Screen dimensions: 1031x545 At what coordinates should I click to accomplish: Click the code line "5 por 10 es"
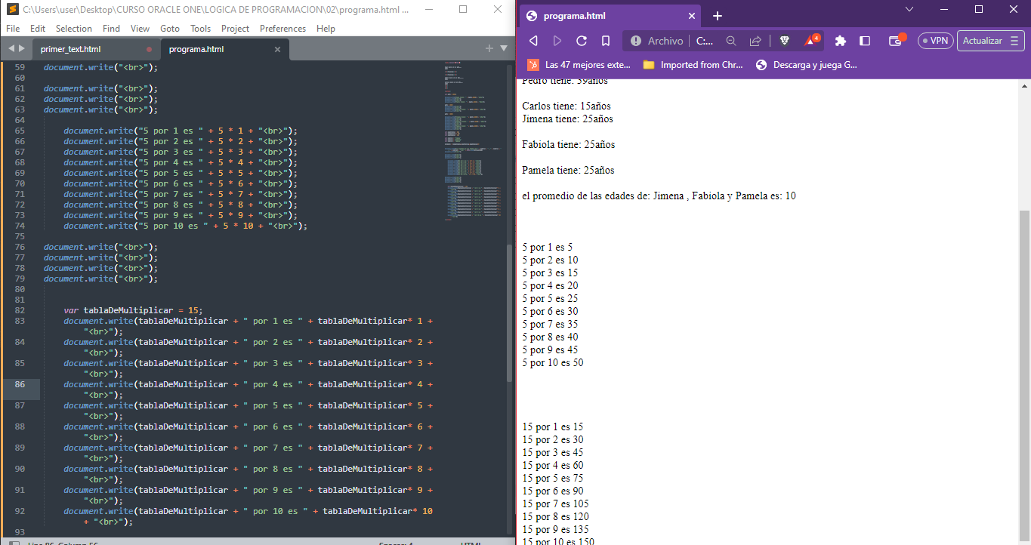pyautogui.click(x=185, y=226)
